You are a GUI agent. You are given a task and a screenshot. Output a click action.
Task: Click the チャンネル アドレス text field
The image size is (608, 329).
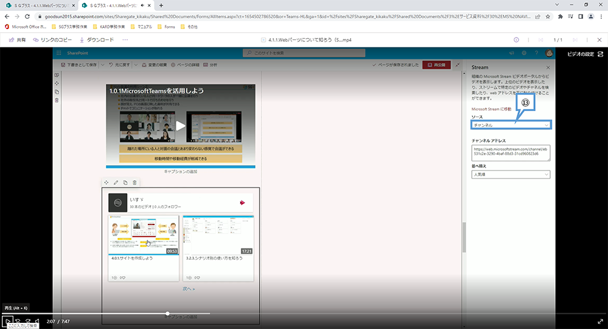(511, 152)
